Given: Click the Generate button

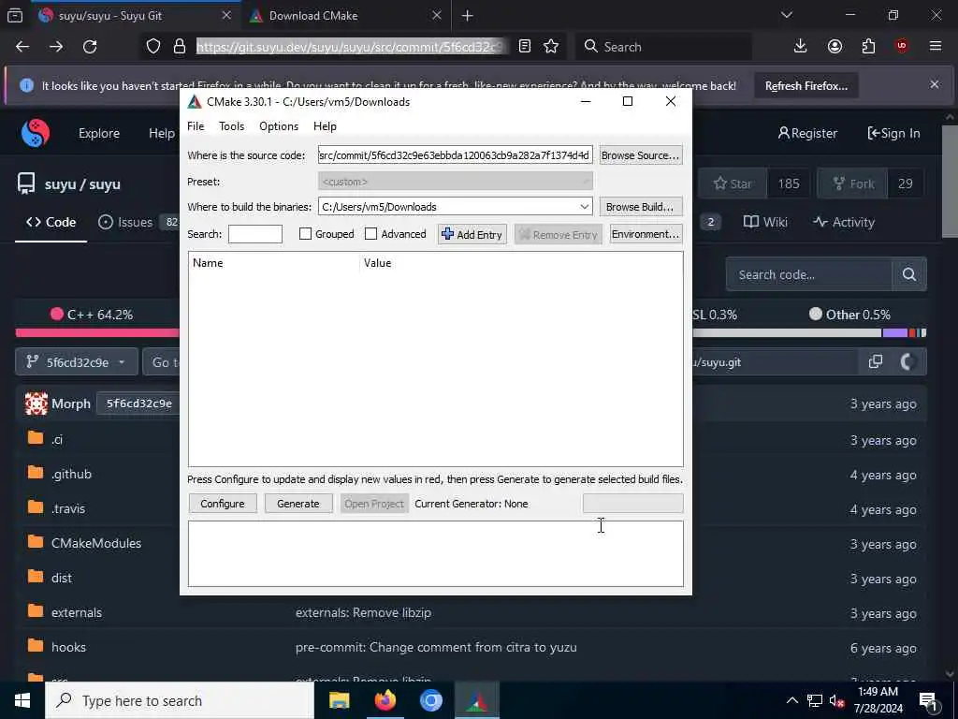Looking at the screenshot, I should coord(298,504).
